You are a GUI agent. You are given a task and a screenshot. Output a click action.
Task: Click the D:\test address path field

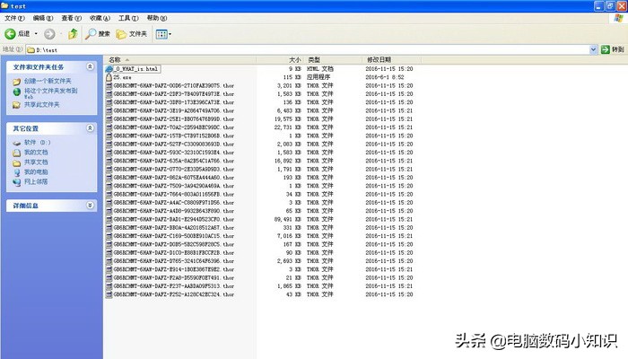pos(308,49)
